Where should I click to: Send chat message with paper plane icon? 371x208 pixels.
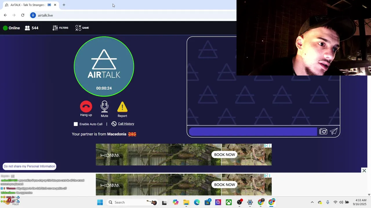click(334, 131)
